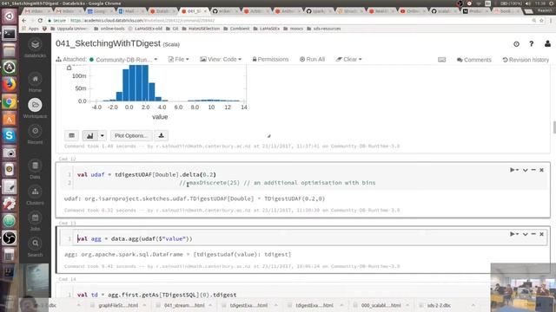Screen dimensions: 556x312
Task: Open the user account icon
Action: tap(547, 44)
